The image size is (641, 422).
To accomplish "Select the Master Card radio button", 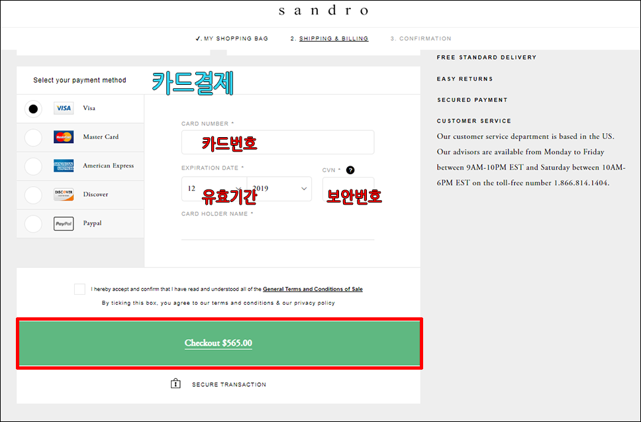I will (33, 138).
